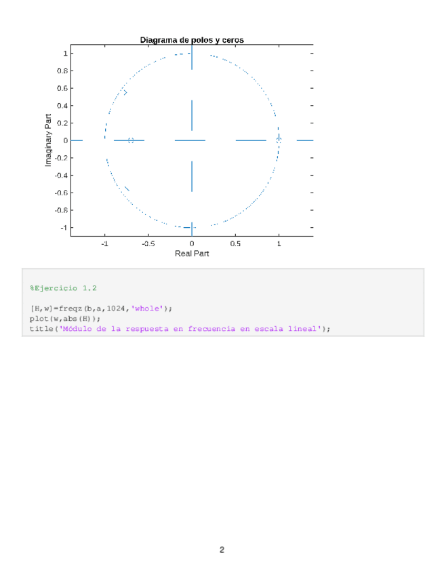Click the freqz code line
Viewport: 444px width, 575px height.
[x=100, y=309]
